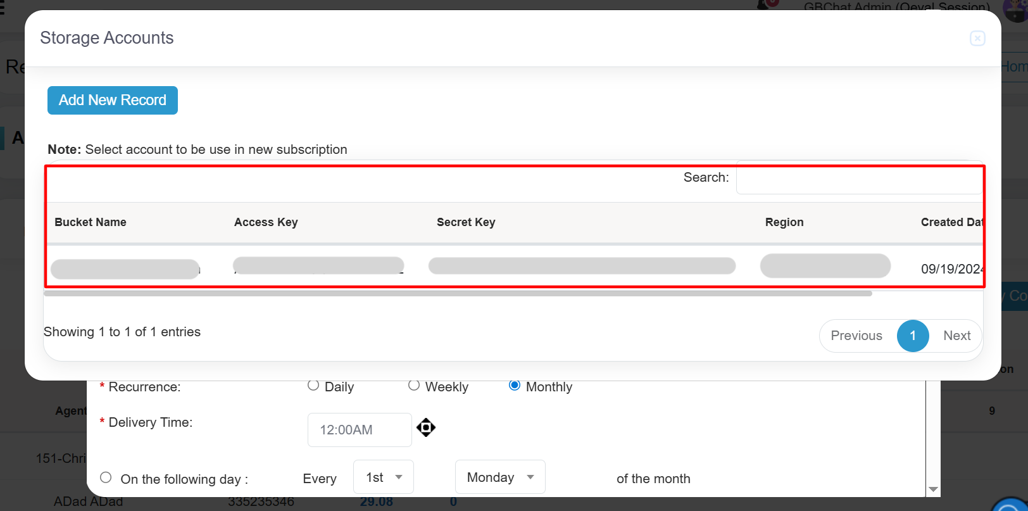Enable the 'On the following day' option

106,477
